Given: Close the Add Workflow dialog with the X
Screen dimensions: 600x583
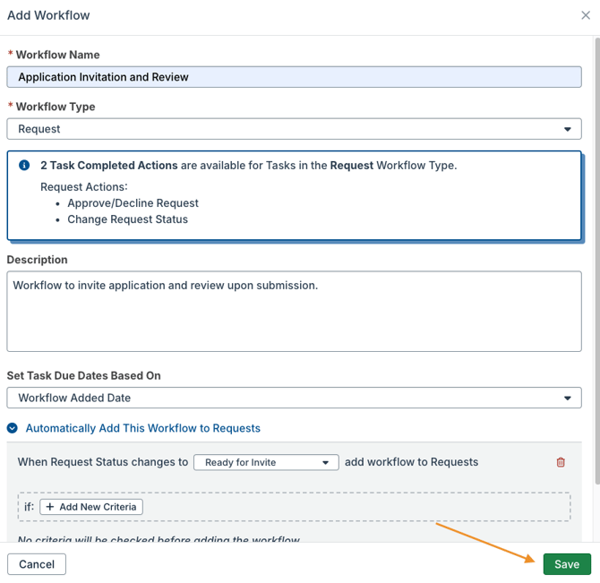Looking at the screenshot, I should click(x=586, y=15).
